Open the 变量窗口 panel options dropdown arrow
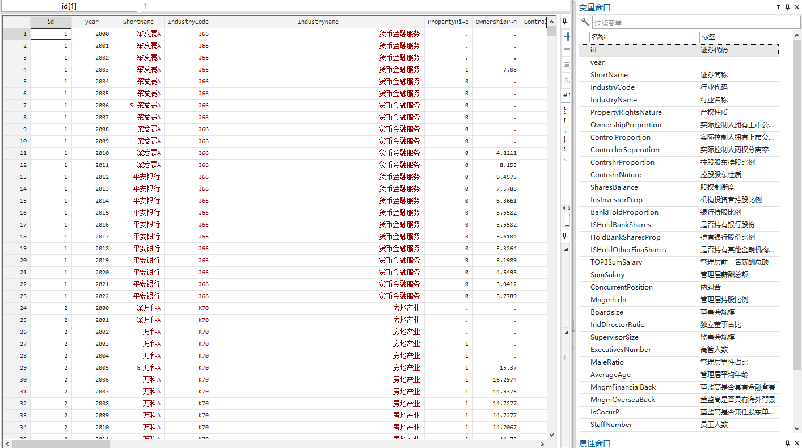This screenshot has height=448, width=802. point(779,7)
